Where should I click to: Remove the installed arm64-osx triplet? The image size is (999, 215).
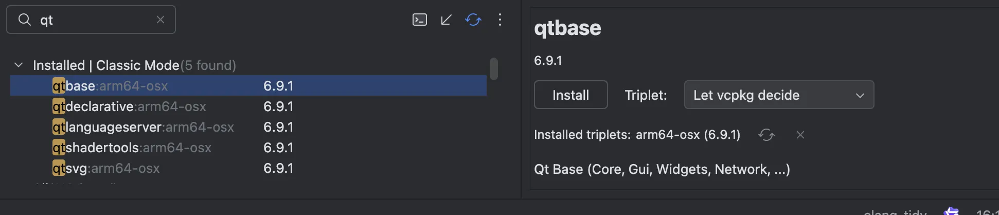click(800, 135)
